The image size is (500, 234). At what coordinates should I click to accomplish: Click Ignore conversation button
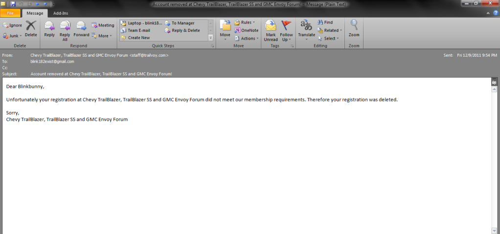[12, 25]
